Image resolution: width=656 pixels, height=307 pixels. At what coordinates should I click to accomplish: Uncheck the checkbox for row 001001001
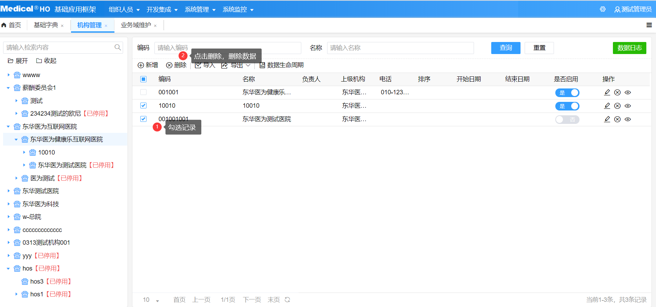(143, 119)
